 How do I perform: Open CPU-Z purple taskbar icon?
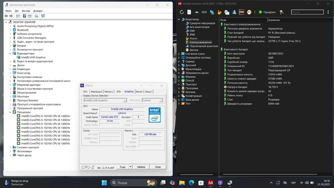point(220,183)
